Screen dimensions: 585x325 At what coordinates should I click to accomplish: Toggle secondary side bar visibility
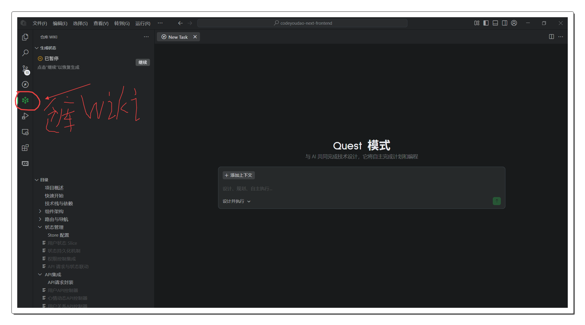click(505, 23)
